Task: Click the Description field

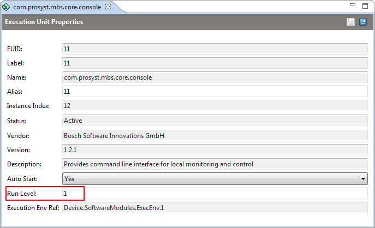Action: click(x=215, y=164)
